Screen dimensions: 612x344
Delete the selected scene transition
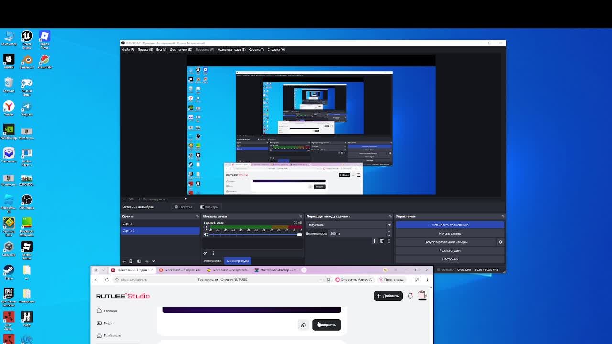click(382, 241)
